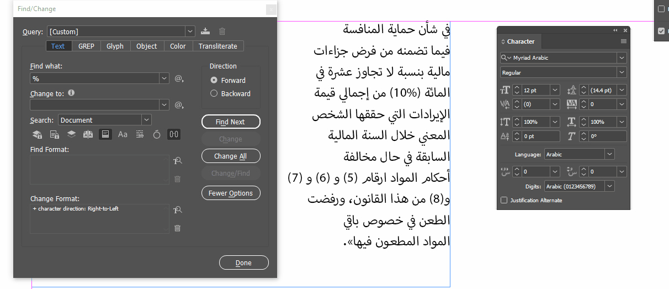The image size is (669, 289).
Task: Open the leading 14.4 pt dropdown
Action: (622, 90)
